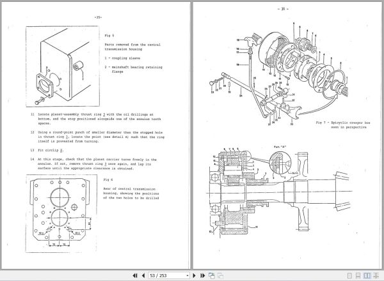Image resolution: width=384 pixels, height=281 pixels.
Task: Click the left page number -35-
Action: (98, 17)
